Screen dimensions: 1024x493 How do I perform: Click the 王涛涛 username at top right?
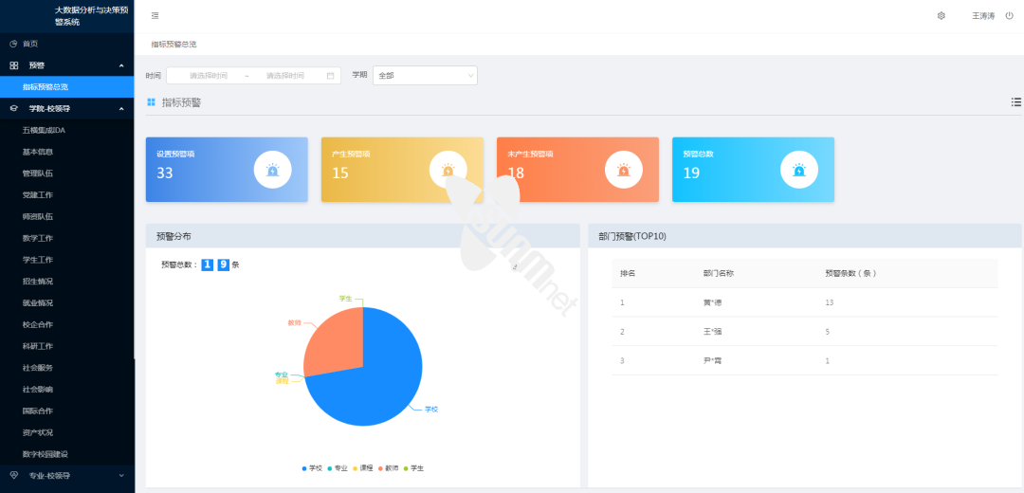982,16
